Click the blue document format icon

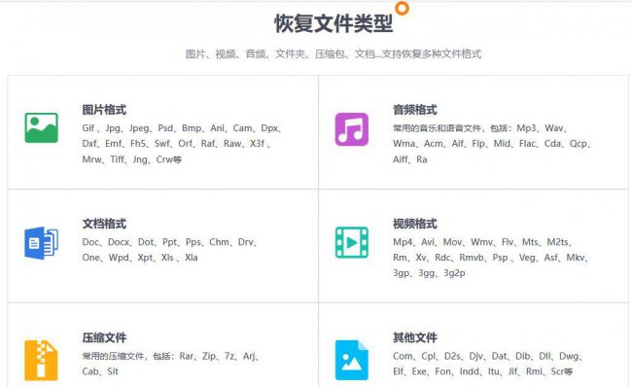(x=41, y=243)
